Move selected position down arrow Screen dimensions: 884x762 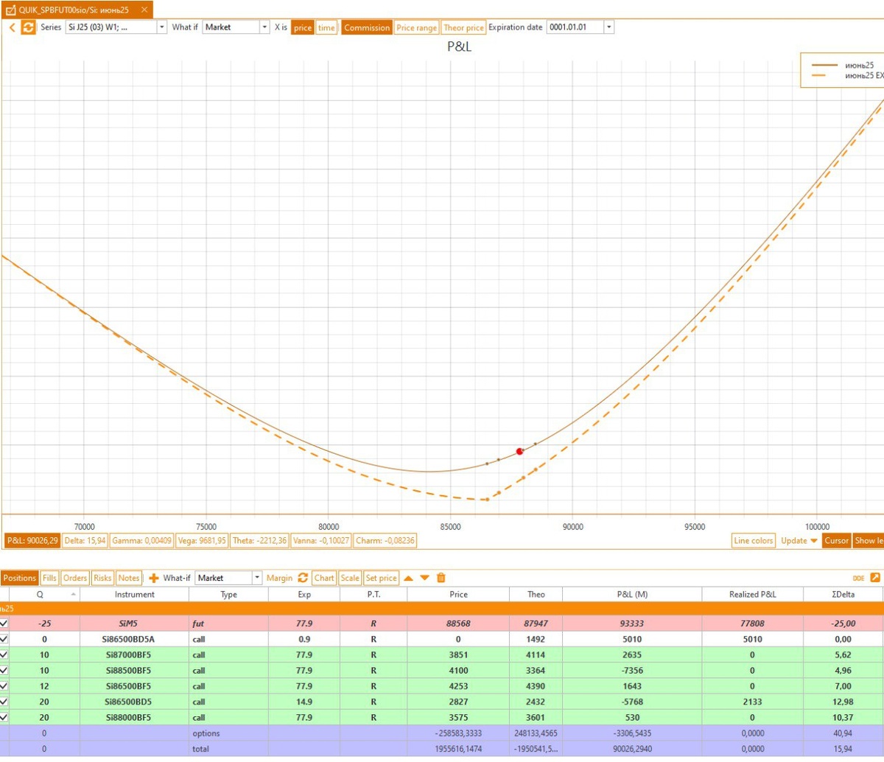point(424,578)
